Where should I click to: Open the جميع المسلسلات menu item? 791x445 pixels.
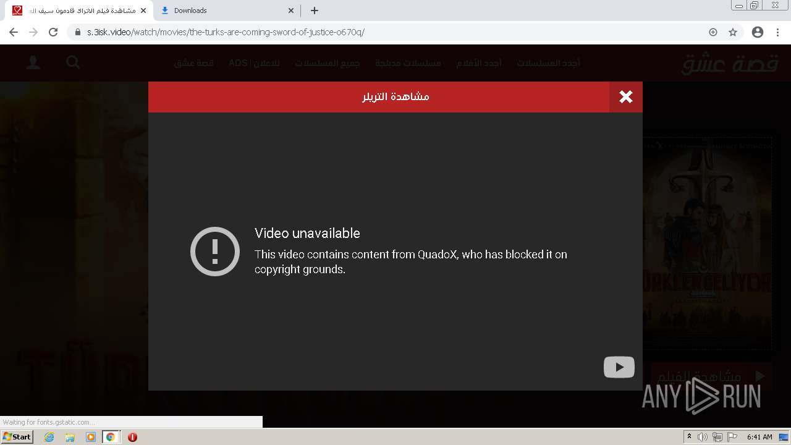(327, 63)
